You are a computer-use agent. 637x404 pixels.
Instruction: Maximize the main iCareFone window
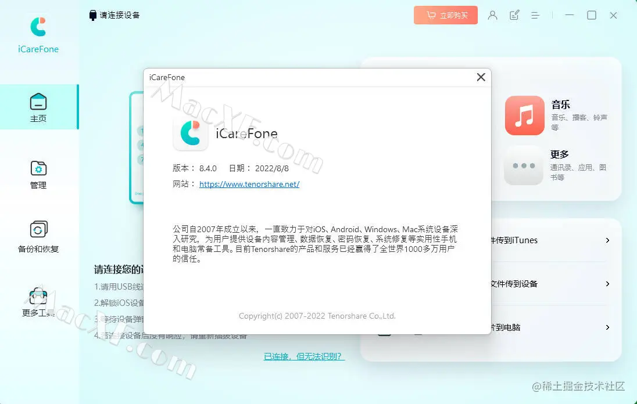(x=592, y=15)
